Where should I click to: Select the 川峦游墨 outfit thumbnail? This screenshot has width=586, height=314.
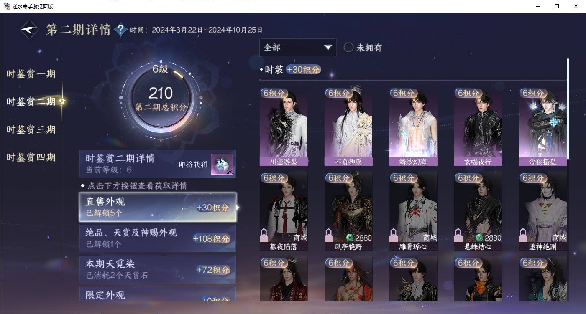tap(284, 127)
